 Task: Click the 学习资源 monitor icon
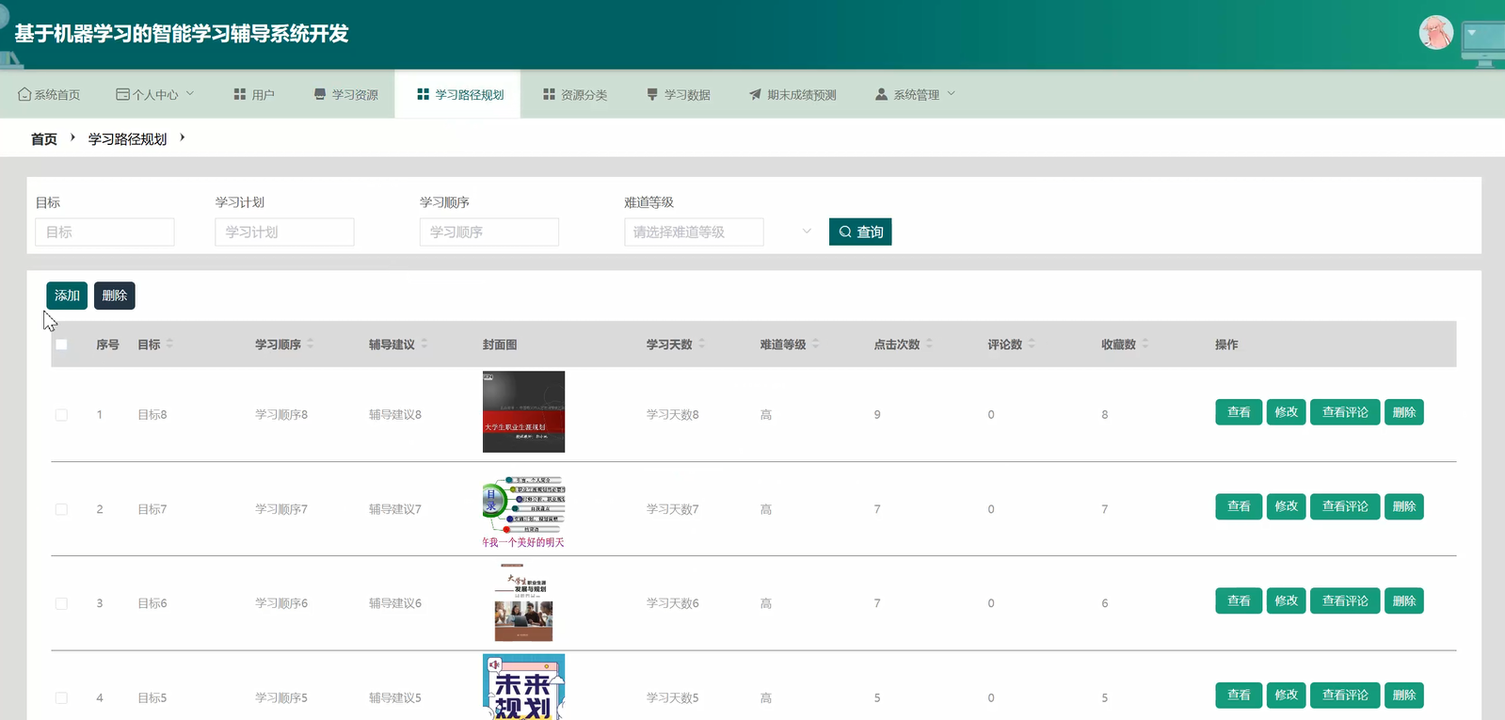coord(320,94)
